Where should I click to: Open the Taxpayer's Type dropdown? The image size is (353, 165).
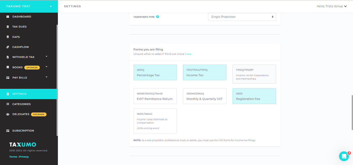[242, 17]
